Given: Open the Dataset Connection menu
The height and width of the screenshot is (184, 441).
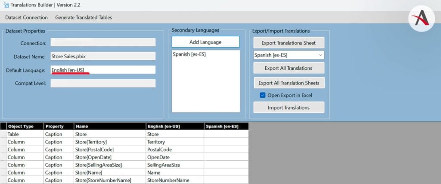Looking at the screenshot, I should coord(26,17).
